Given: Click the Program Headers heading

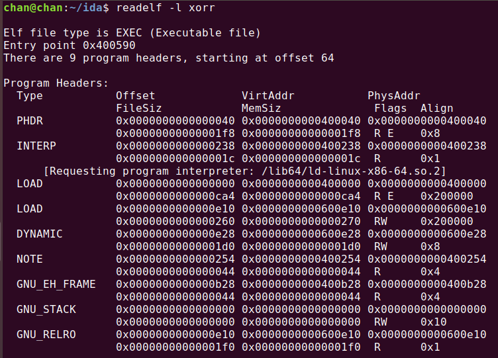Looking at the screenshot, I should (x=56, y=83).
